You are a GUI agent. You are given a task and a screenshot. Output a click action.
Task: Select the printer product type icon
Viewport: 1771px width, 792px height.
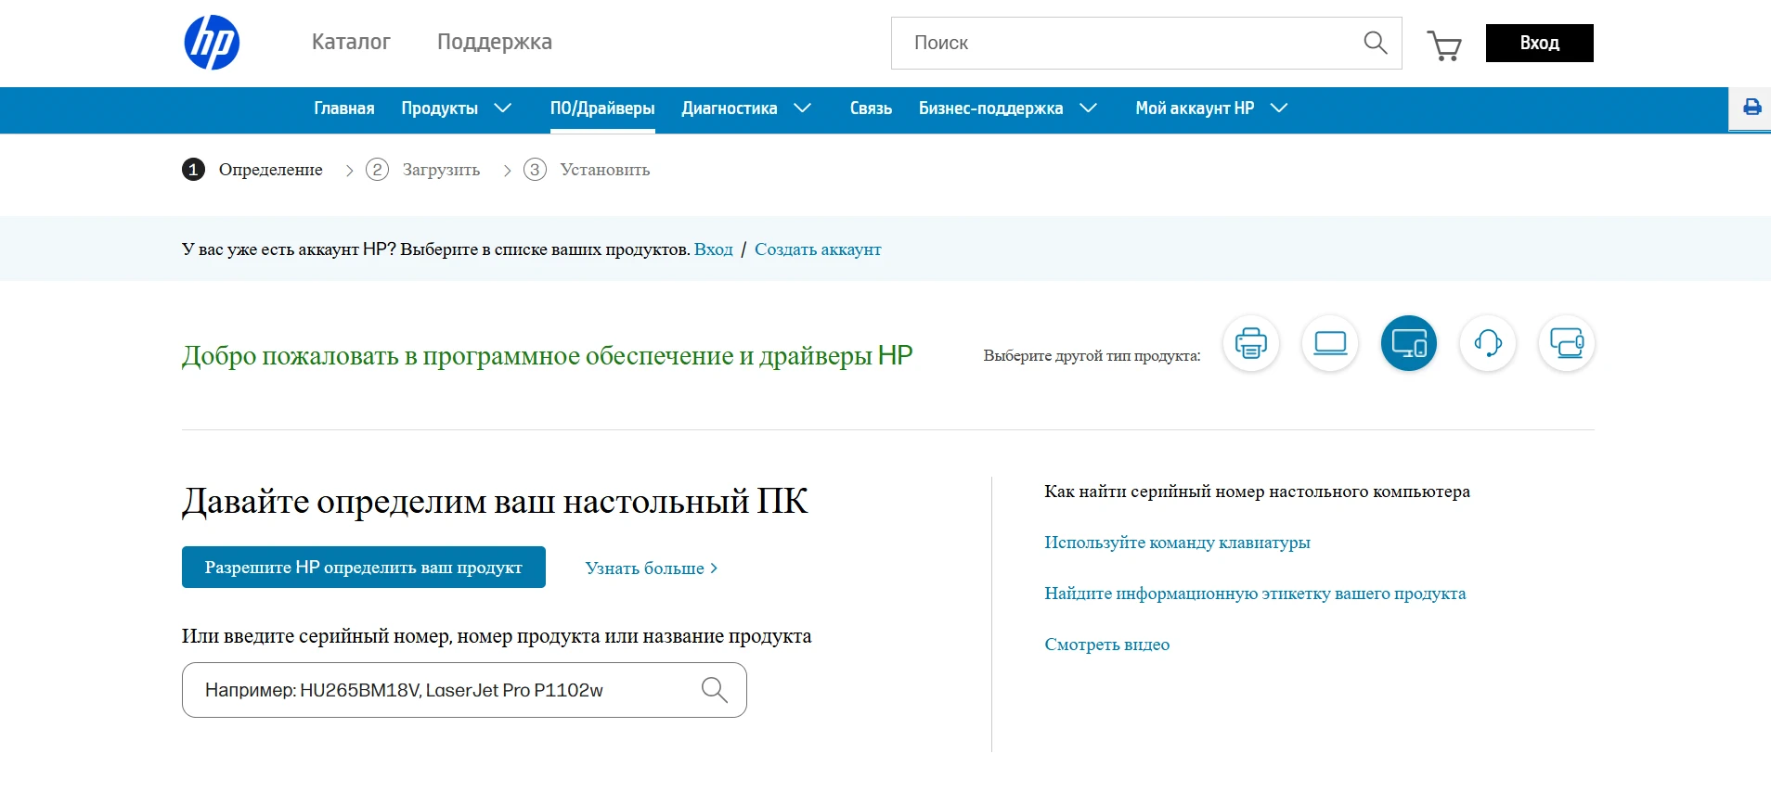(1250, 343)
